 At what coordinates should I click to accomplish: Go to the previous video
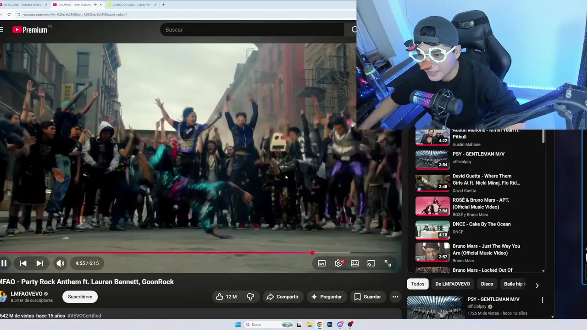click(23, 264)
